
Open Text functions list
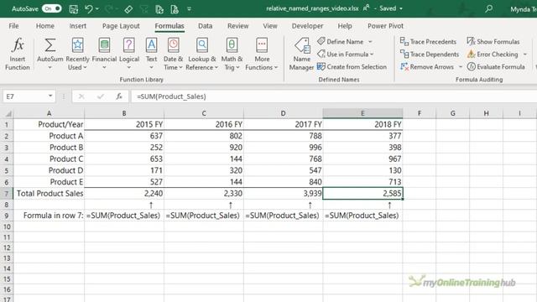point(151,54)
